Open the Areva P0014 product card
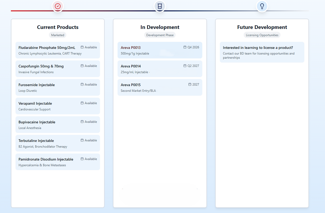This screenshot has width=325, height=213. coord(160,69)
